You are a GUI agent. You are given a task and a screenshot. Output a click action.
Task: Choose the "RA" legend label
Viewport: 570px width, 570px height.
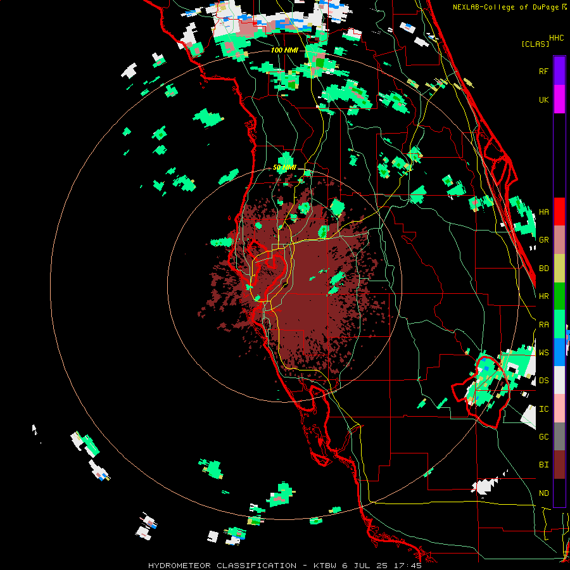pos(543,325)
